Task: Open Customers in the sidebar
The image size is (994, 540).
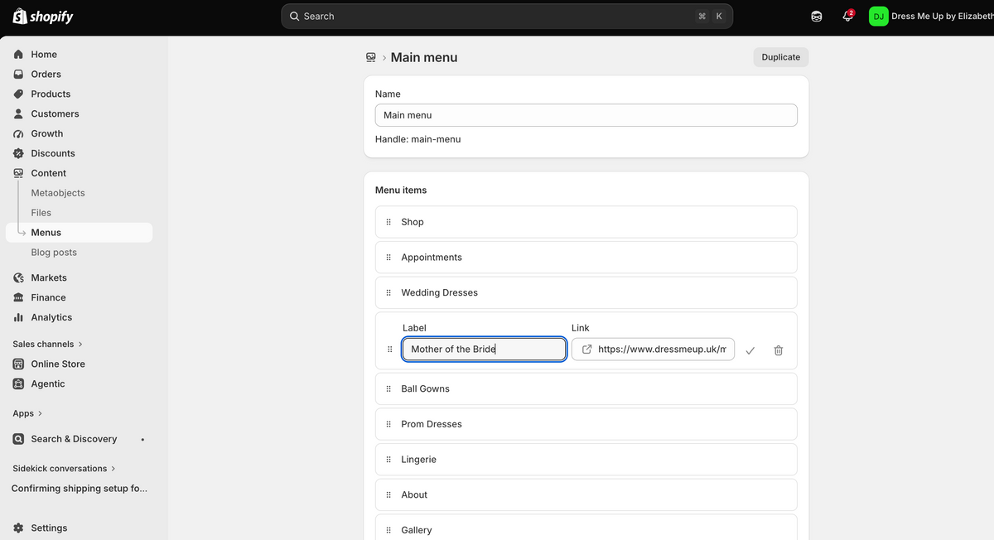Action: (x=79, y=114)
